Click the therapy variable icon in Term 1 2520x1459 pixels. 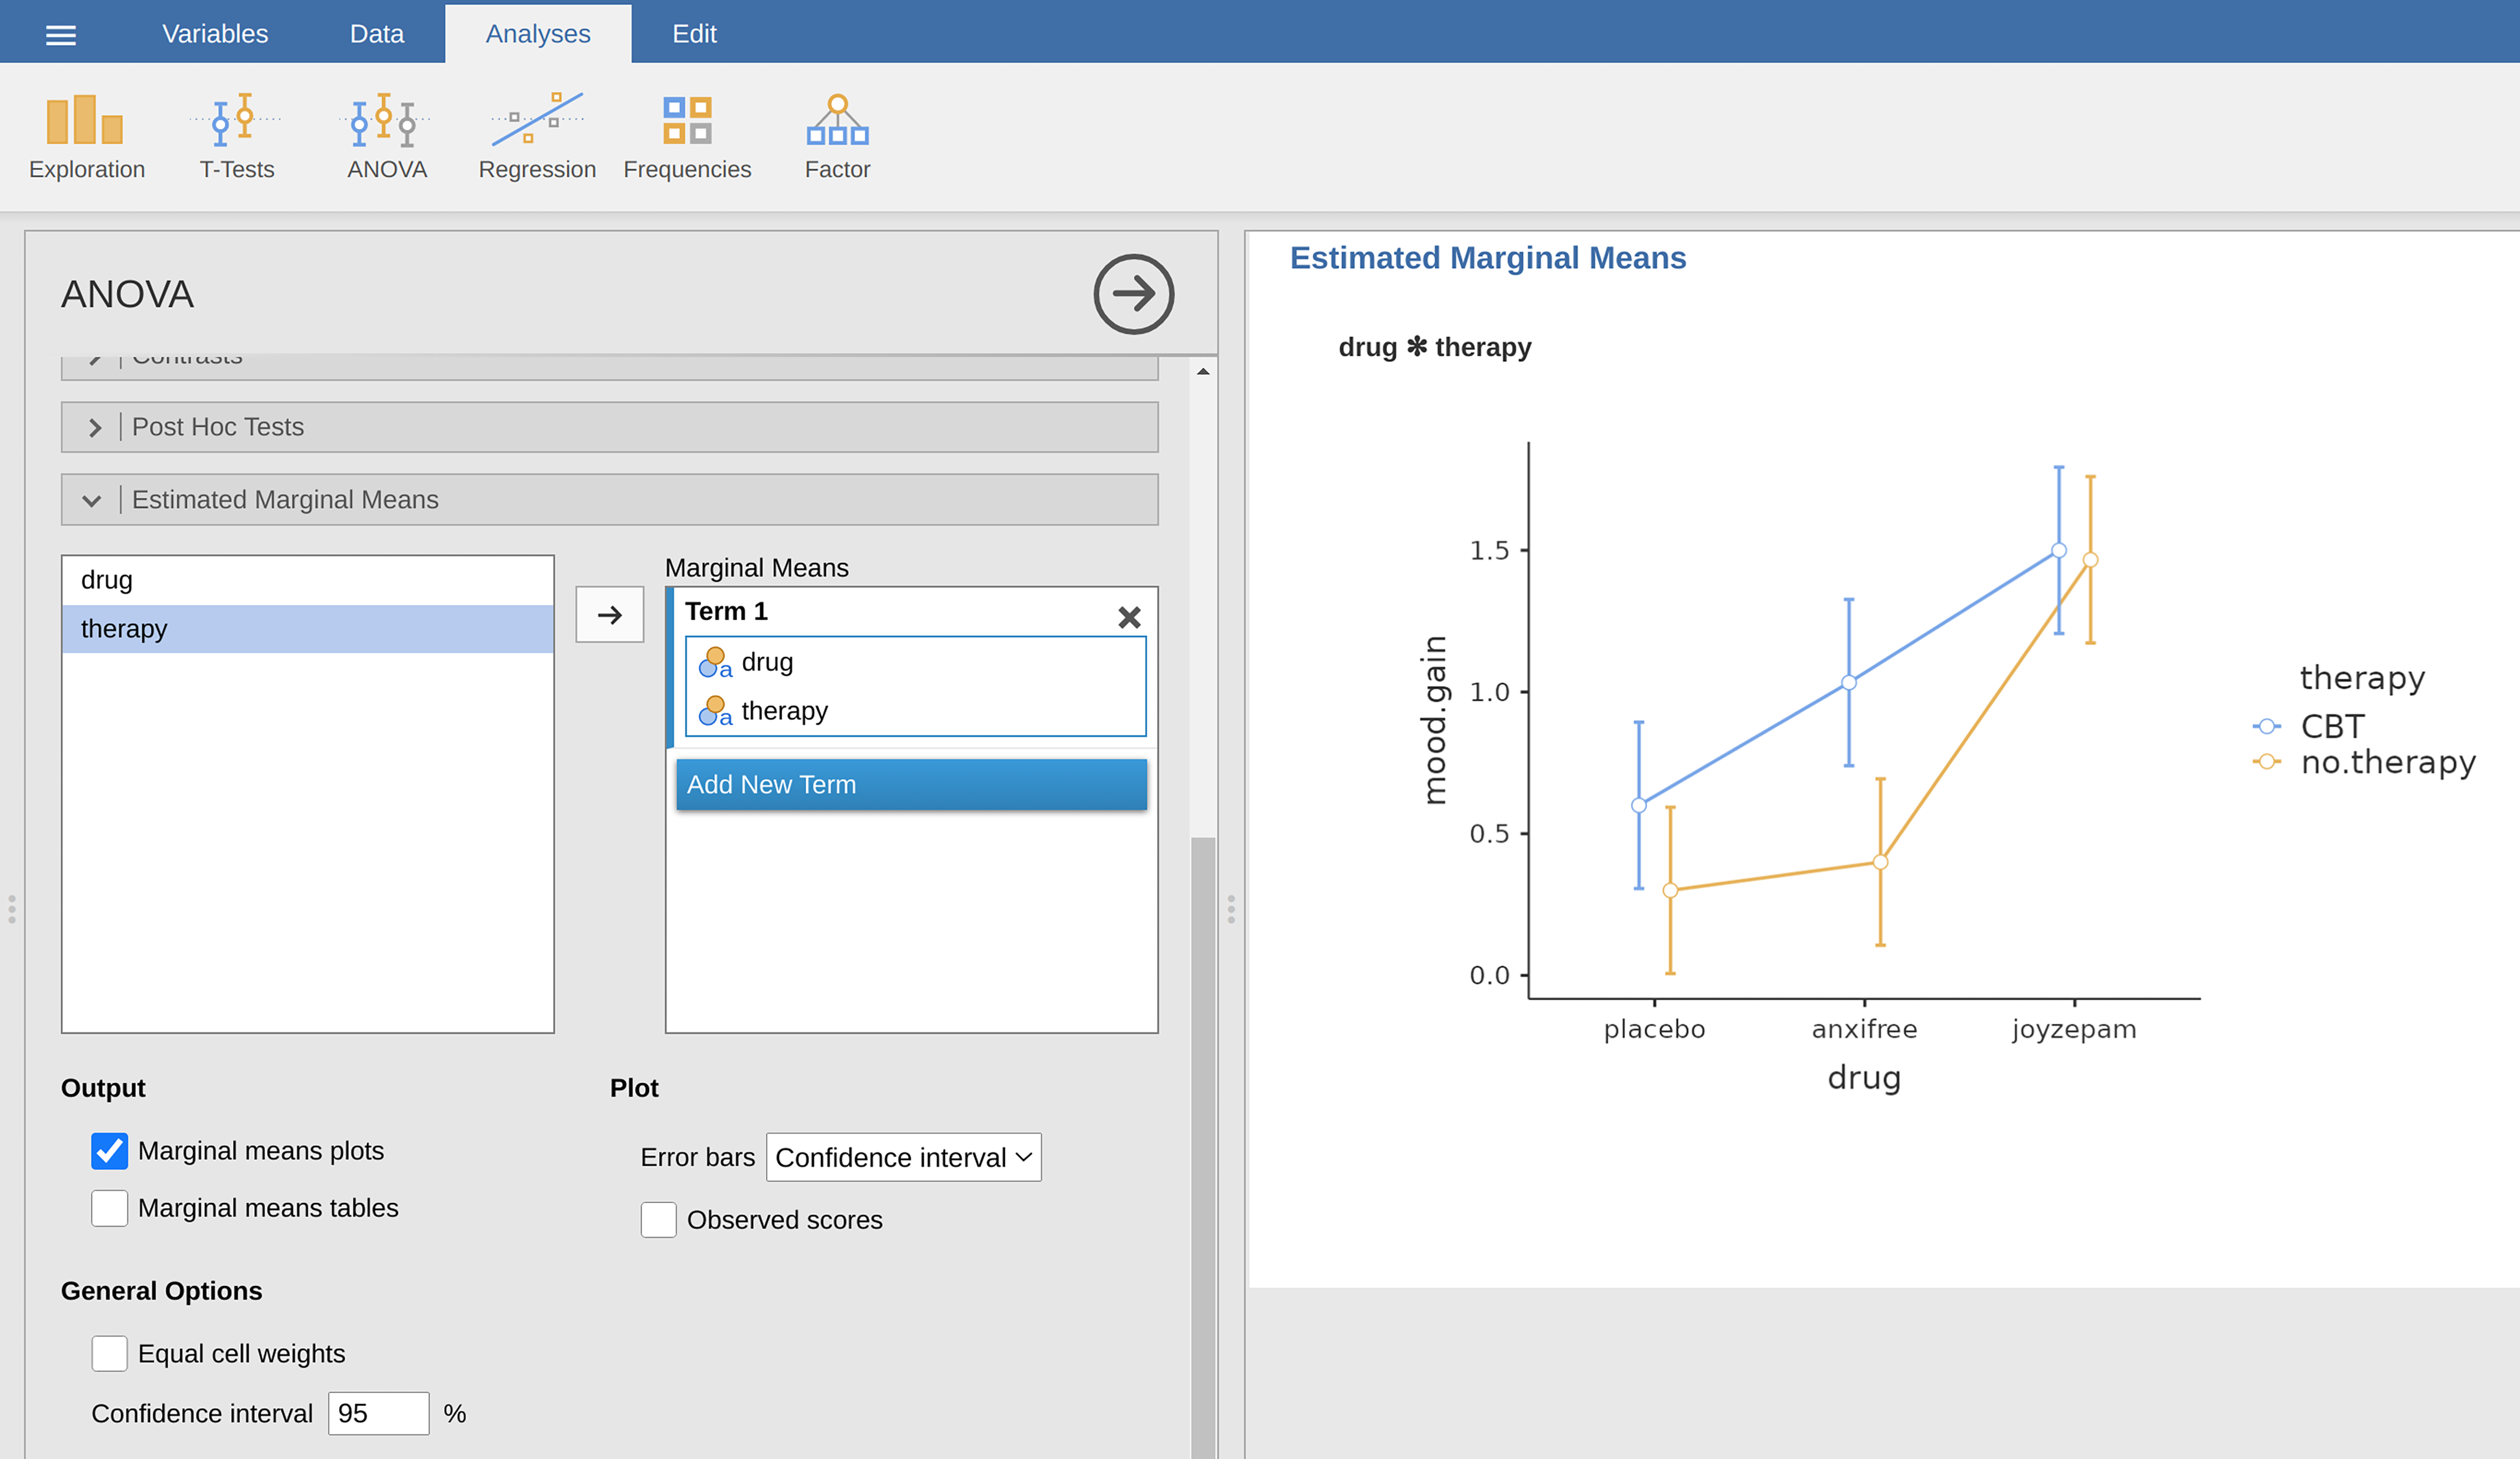pos(715,711)
